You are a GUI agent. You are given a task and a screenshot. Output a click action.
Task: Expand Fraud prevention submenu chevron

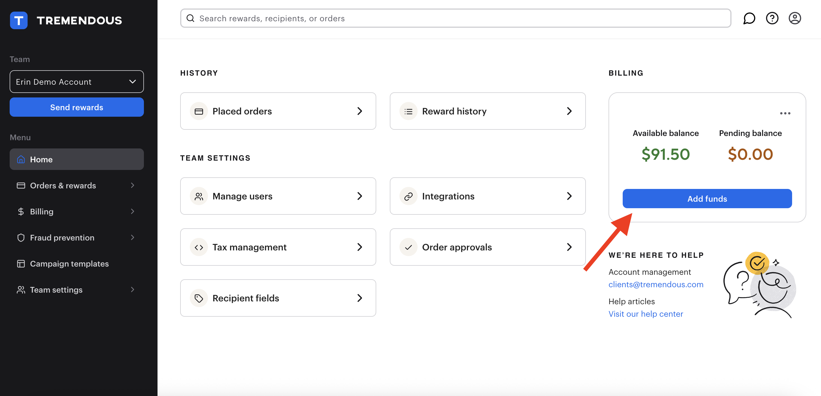click(x=133, y=238)
